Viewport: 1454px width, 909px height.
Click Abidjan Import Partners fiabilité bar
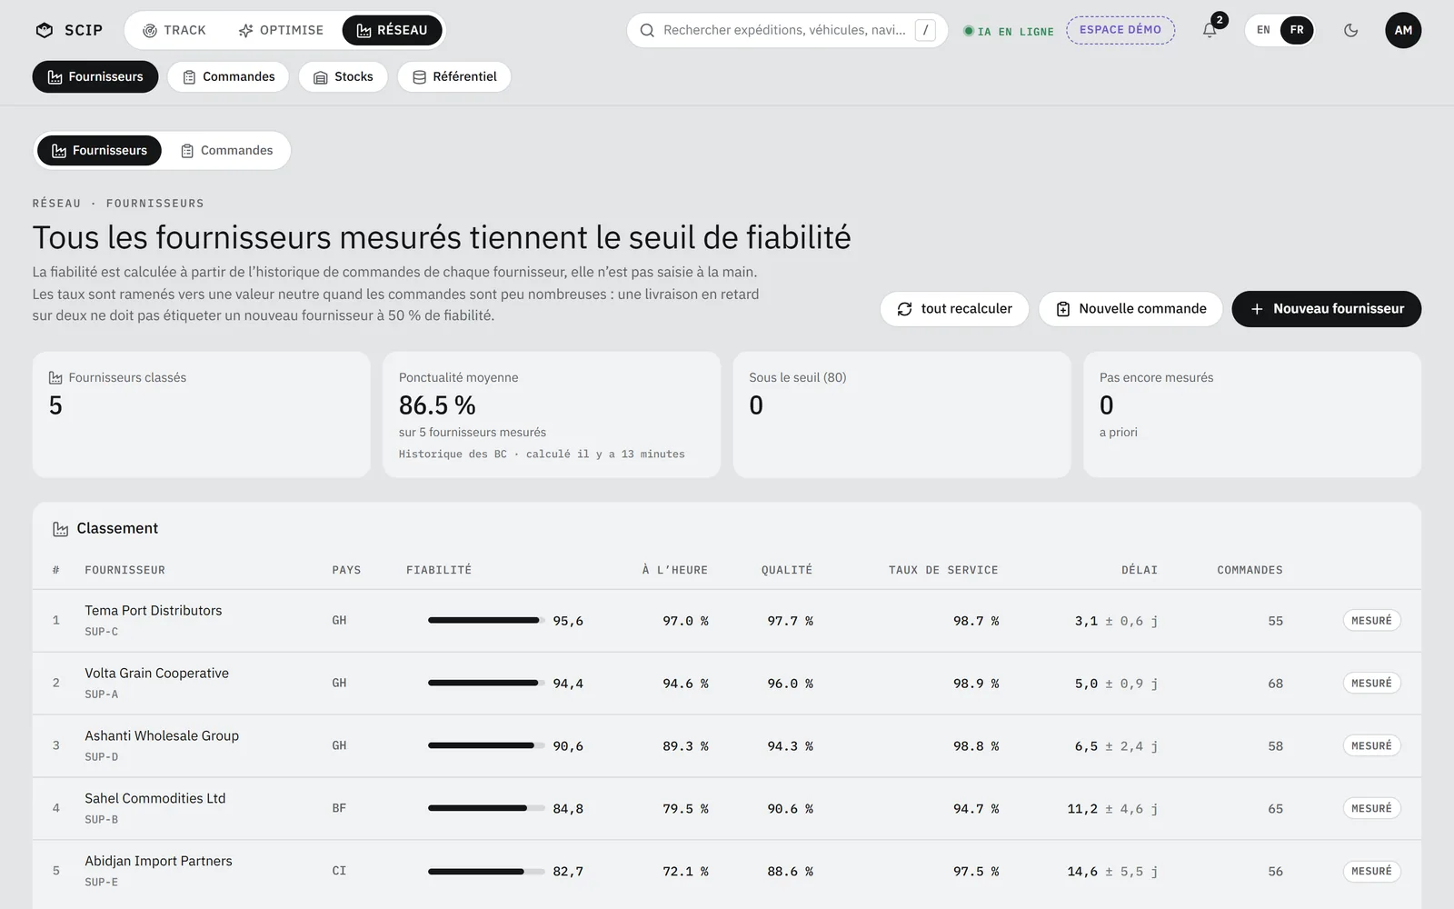(486, 871)
